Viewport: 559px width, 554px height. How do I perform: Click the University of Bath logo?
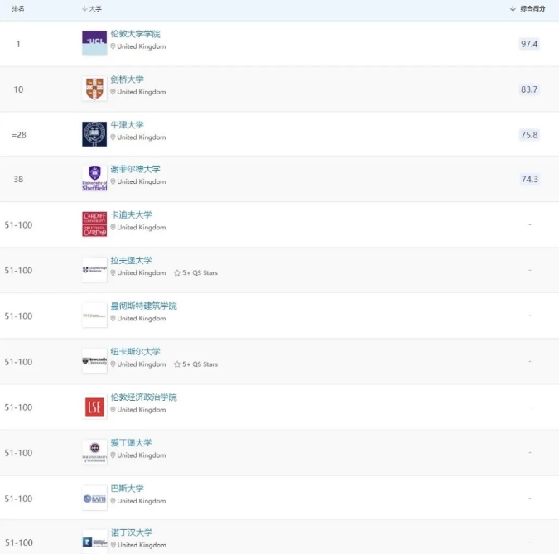[94, 498]
